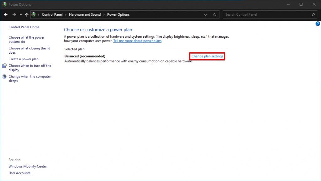
Task: Click the Power Options title bar icon
Action: pos(4,4)
